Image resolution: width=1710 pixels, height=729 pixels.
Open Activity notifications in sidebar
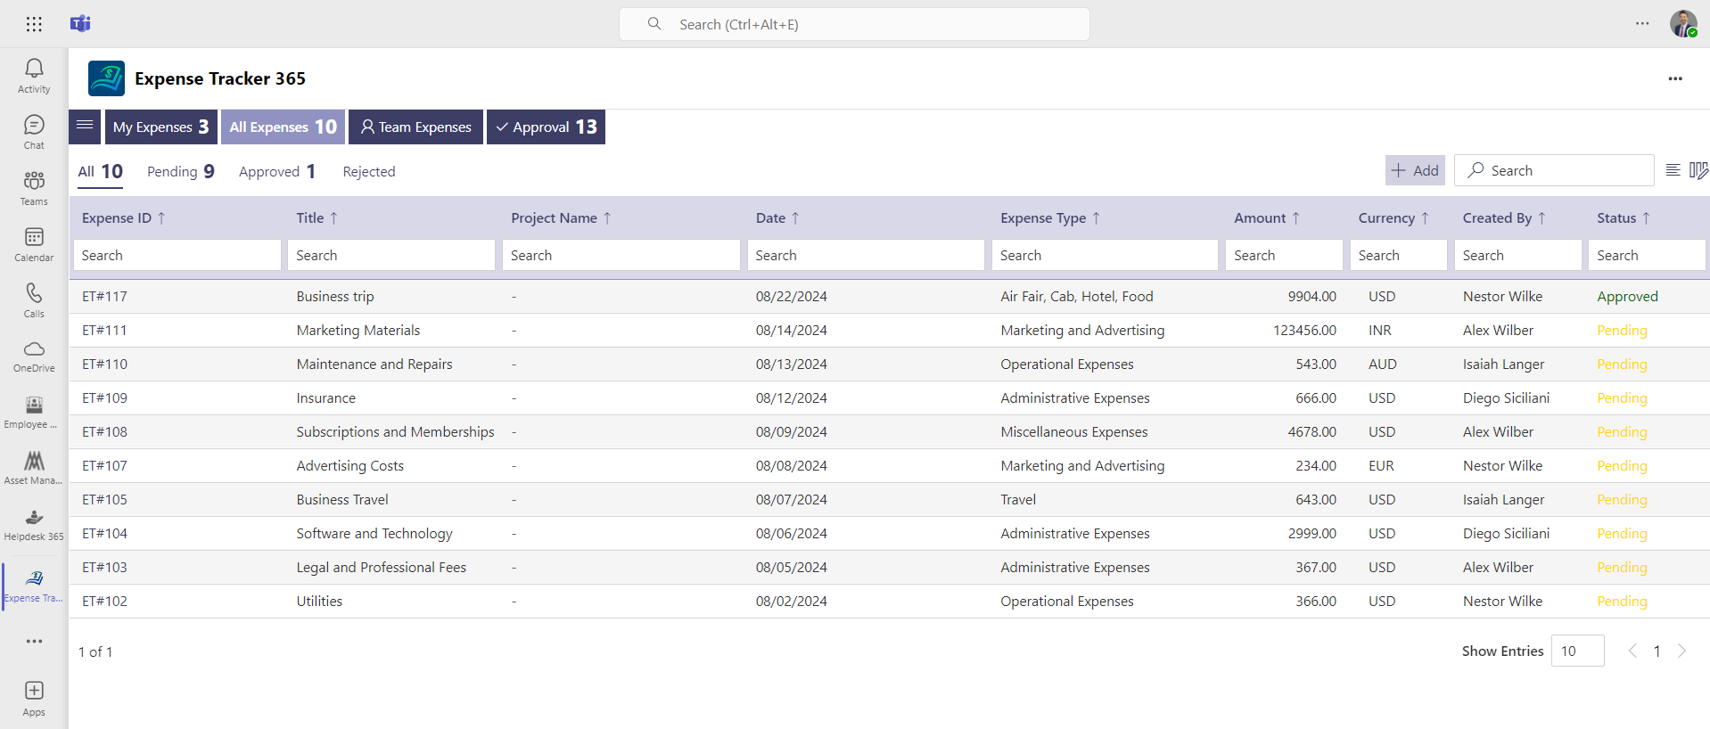[x=34, y=76]
